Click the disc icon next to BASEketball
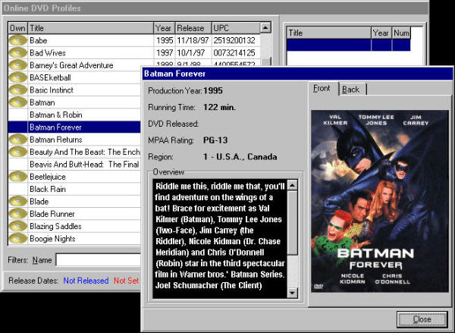 point(17,77)
